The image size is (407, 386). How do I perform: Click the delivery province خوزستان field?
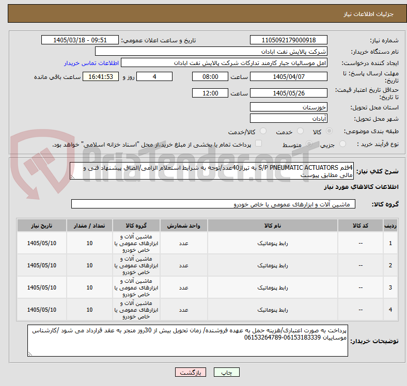tap(288, 107)
